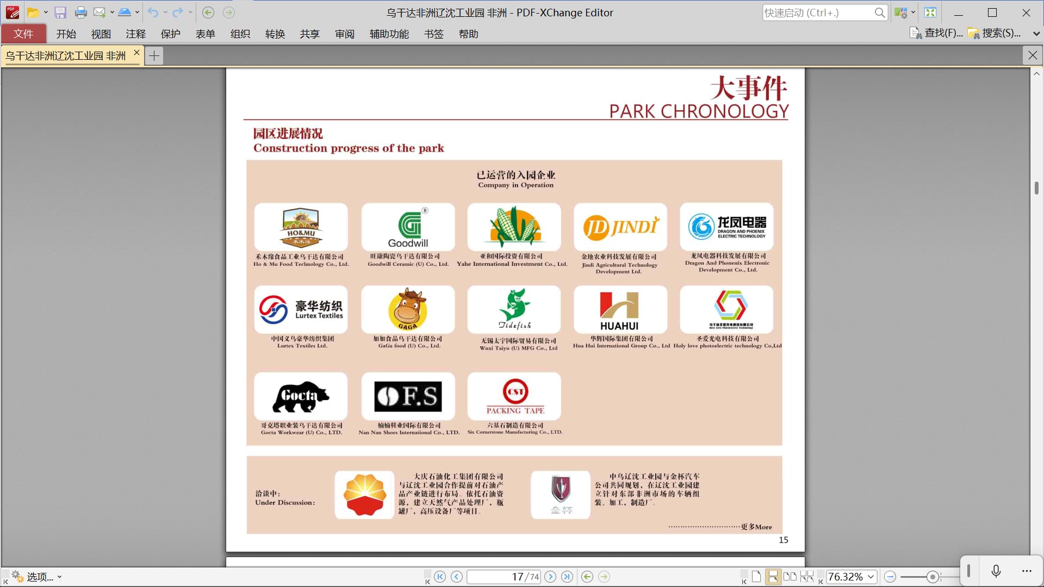Expand the open folder dropdown arrow
Screen dimensions: 1044x587
tap(46, 13)
